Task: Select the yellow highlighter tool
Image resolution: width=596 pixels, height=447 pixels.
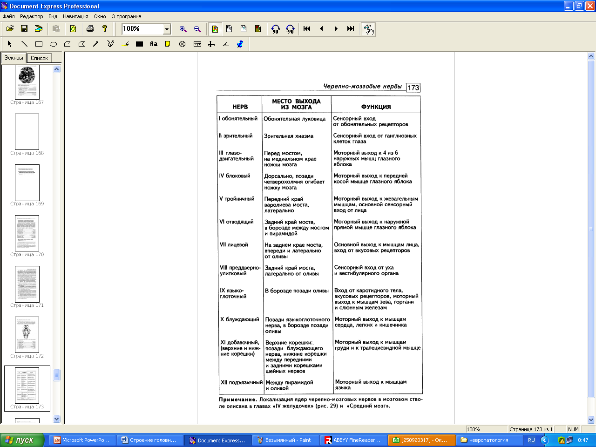Action: 125,44
